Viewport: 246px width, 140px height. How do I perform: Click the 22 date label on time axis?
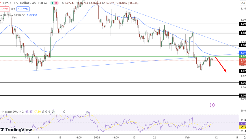pos(154,137)
